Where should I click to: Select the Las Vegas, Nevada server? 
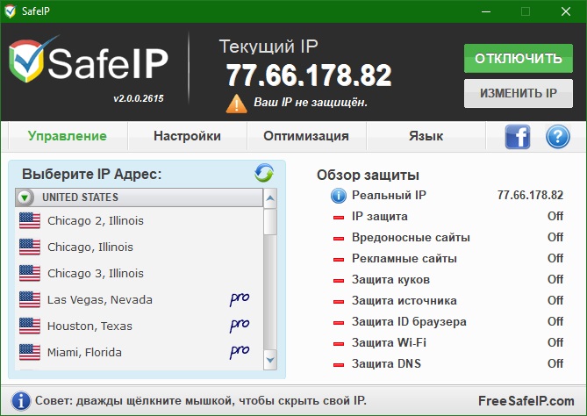(x=140, y=299)
